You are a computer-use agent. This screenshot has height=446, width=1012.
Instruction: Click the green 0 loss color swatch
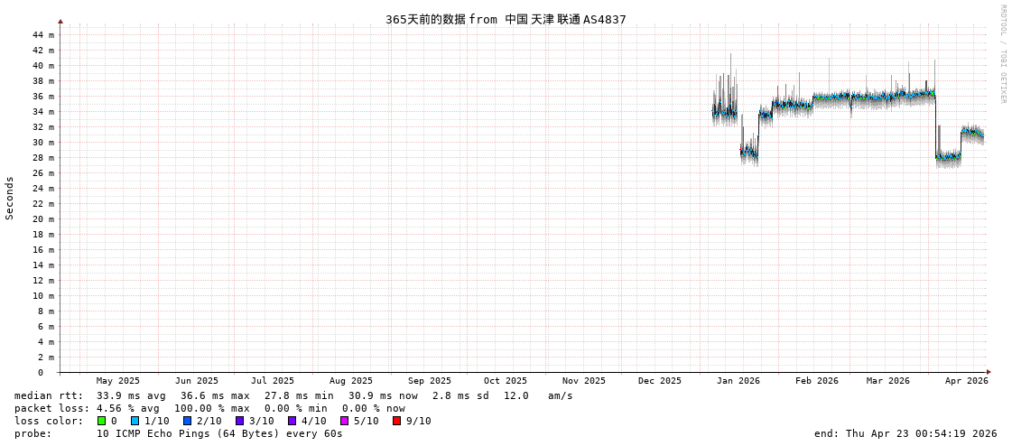coord(102,421)
